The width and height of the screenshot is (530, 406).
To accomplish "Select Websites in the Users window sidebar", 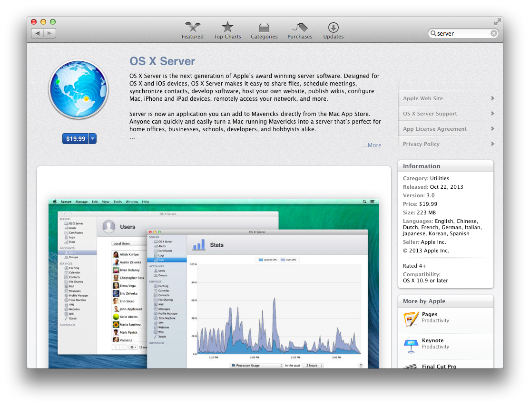I will 74,309.
